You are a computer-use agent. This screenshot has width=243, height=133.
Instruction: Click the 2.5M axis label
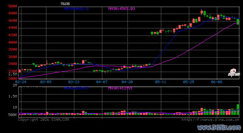13,74
